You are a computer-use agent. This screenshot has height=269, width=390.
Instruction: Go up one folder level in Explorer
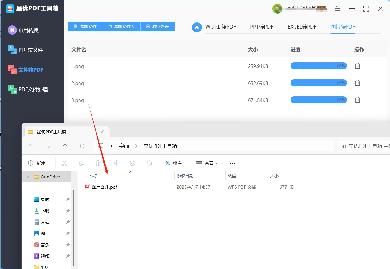click(65, 146)
